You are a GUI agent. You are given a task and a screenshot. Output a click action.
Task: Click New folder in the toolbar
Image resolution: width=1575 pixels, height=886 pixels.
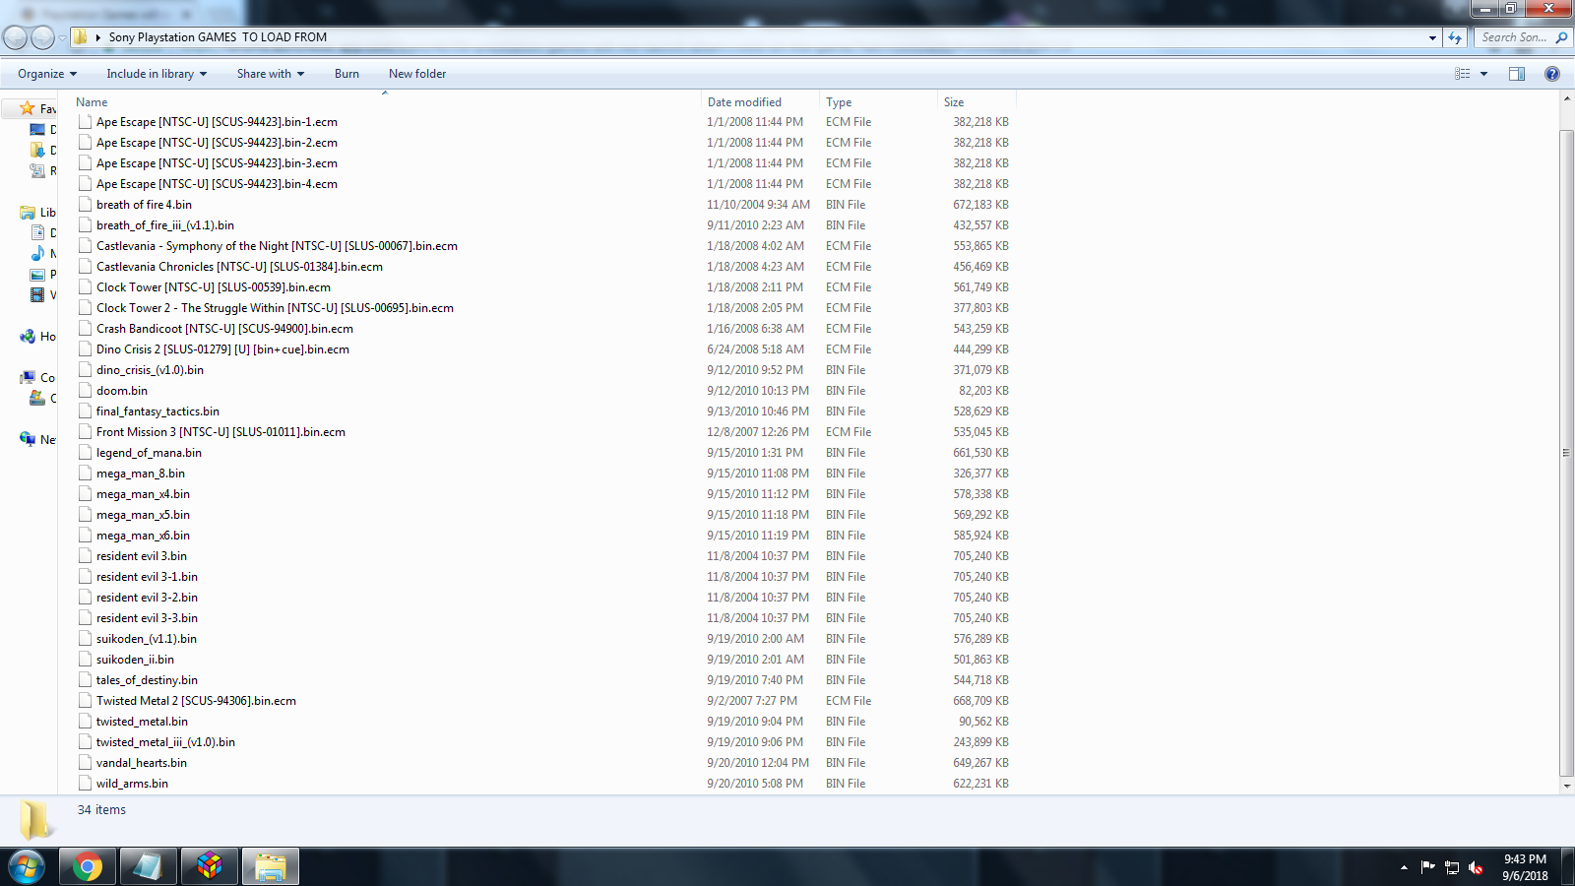[417, 74]
